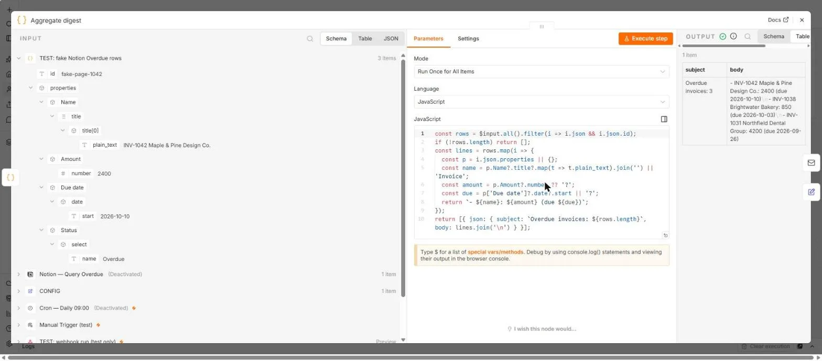Click the lightning bolt next to Manual Trigger
This screenshot has height=361, width=822.
pos(98,325)
